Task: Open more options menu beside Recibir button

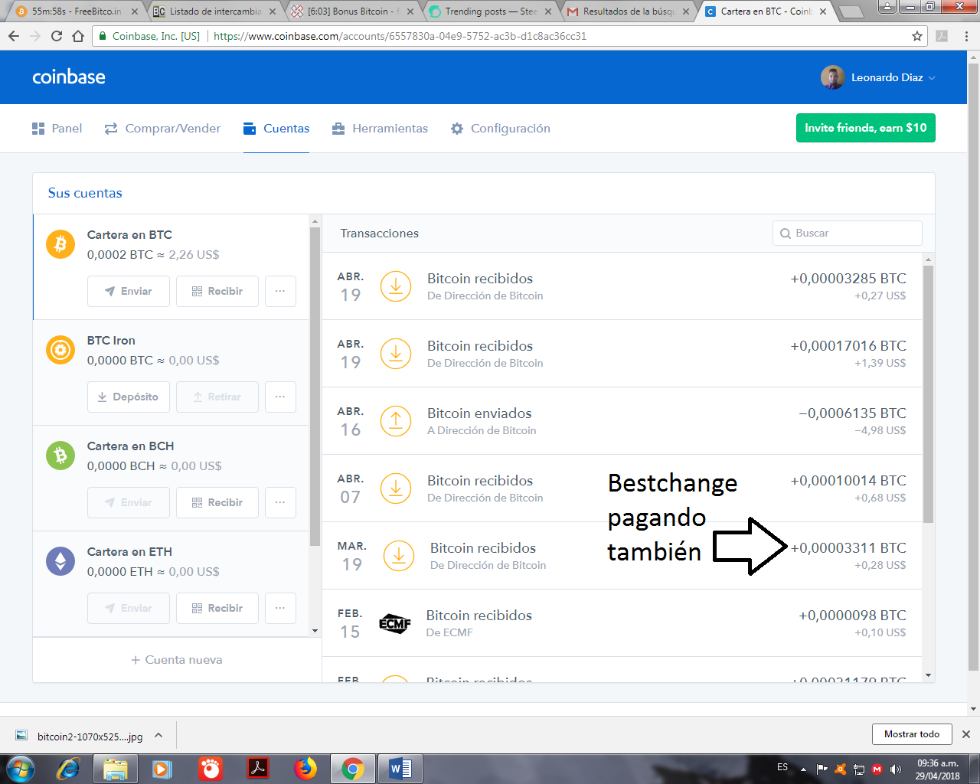Action: coord(280,291)
